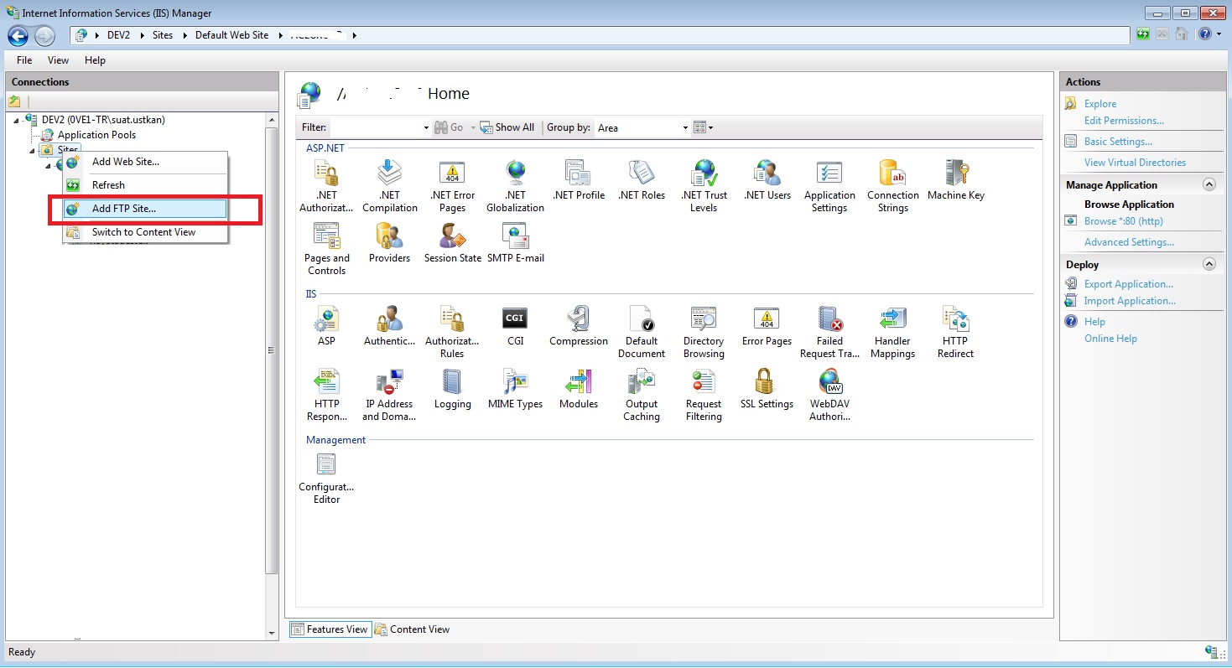This screenshot has width=1232, height=668.
Task: Collapse the Manage Application section
Action: coord(1209,184)
